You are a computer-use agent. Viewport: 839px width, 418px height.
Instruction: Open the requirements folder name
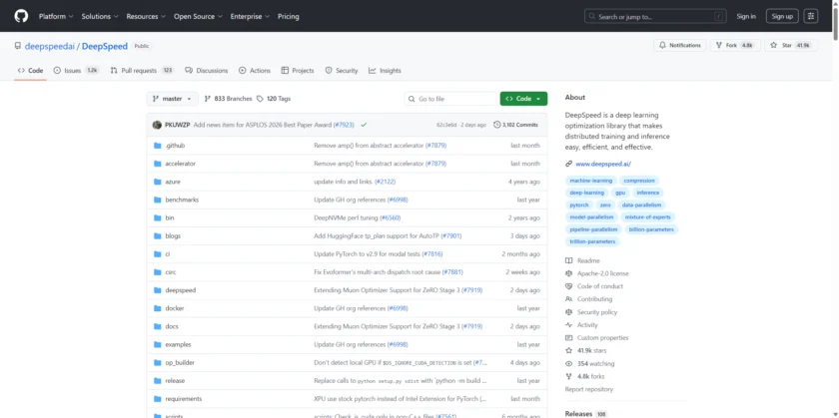click(184, 399)
